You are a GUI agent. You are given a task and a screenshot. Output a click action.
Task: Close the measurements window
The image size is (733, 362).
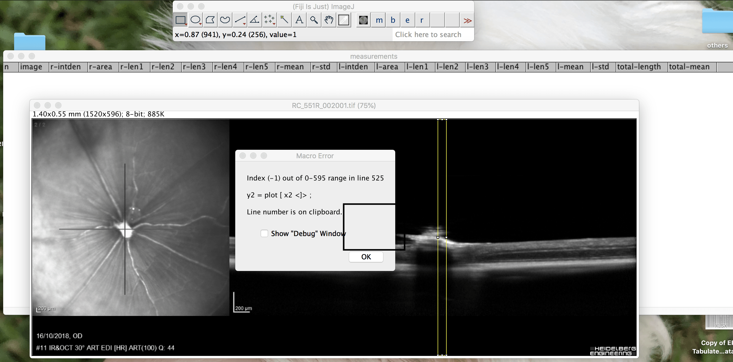[11, 56]
